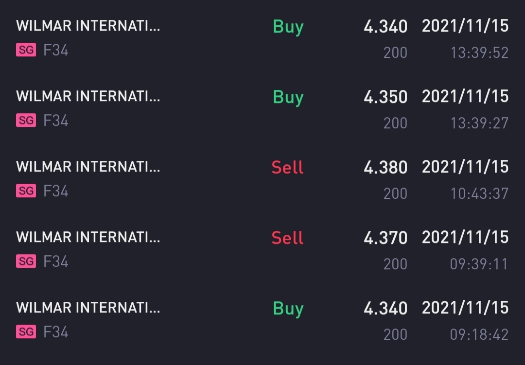This screenshot has height=365, width=525.
Task: Tap the 09:39:11 timestamp
Action: tap(479, 264)
